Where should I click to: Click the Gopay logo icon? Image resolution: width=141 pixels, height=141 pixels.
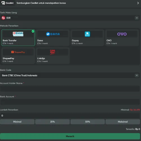coord(87,34)
